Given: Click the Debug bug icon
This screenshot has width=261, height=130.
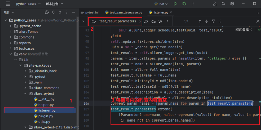Looking at the screenshot, I should [184, 4].
